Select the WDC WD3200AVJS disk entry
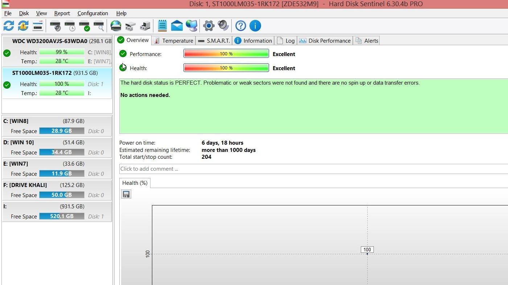 [x=57, y=41]
